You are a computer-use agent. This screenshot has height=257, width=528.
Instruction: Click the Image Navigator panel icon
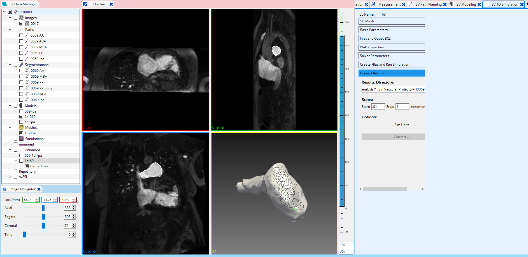pyautogui.click(x=5, y=189)
